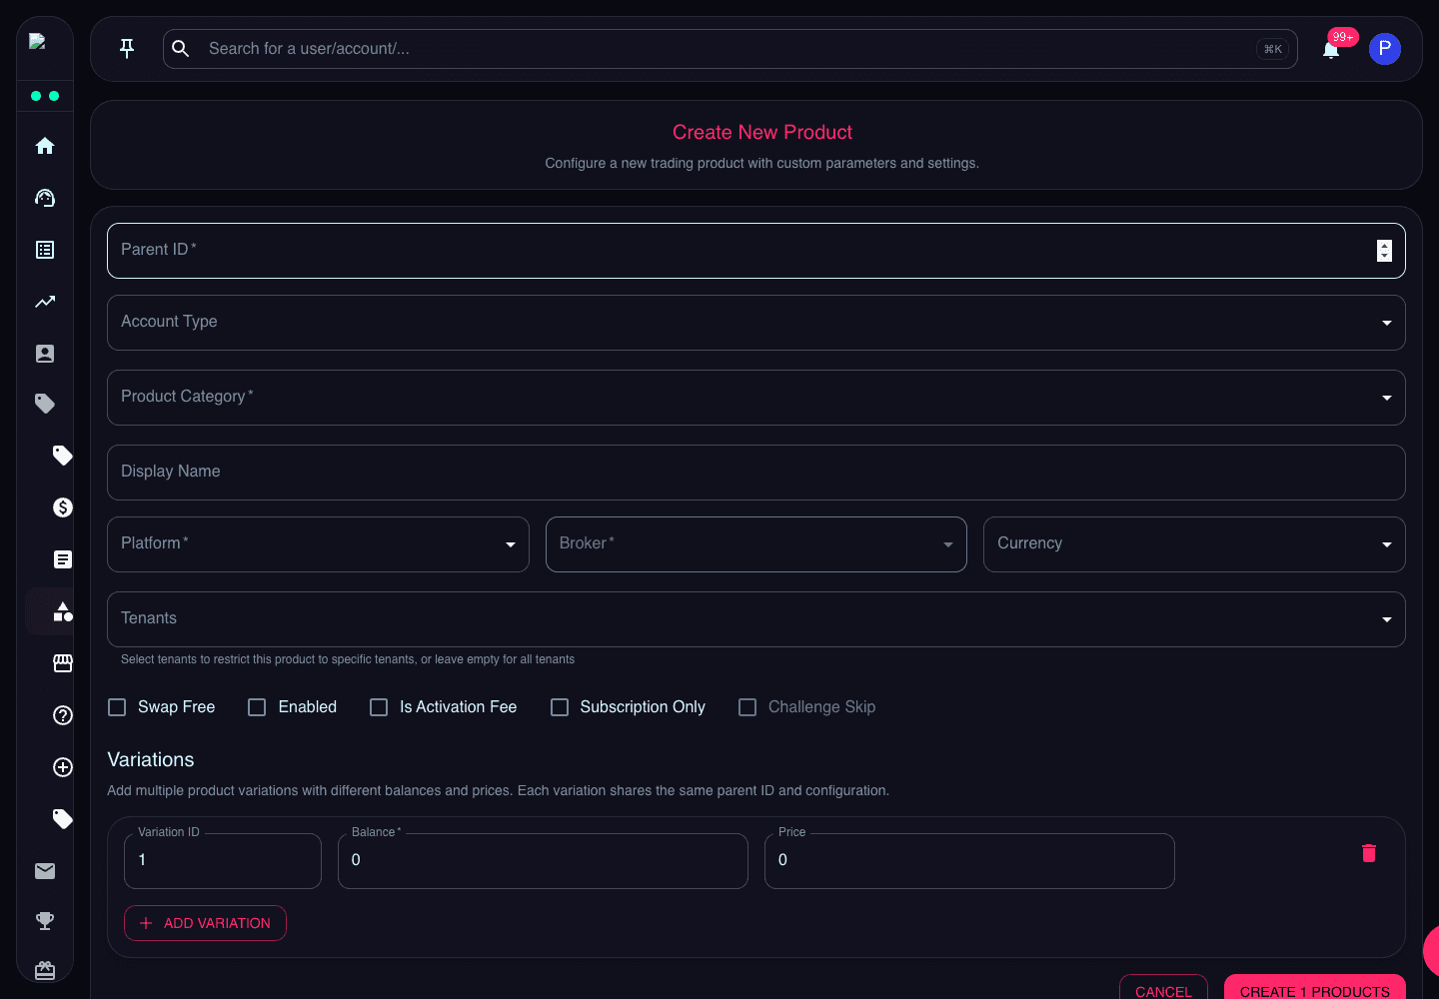The image size is (1439, 999).
Task: Click ADD VARIATION button
Action: (205, 923)
